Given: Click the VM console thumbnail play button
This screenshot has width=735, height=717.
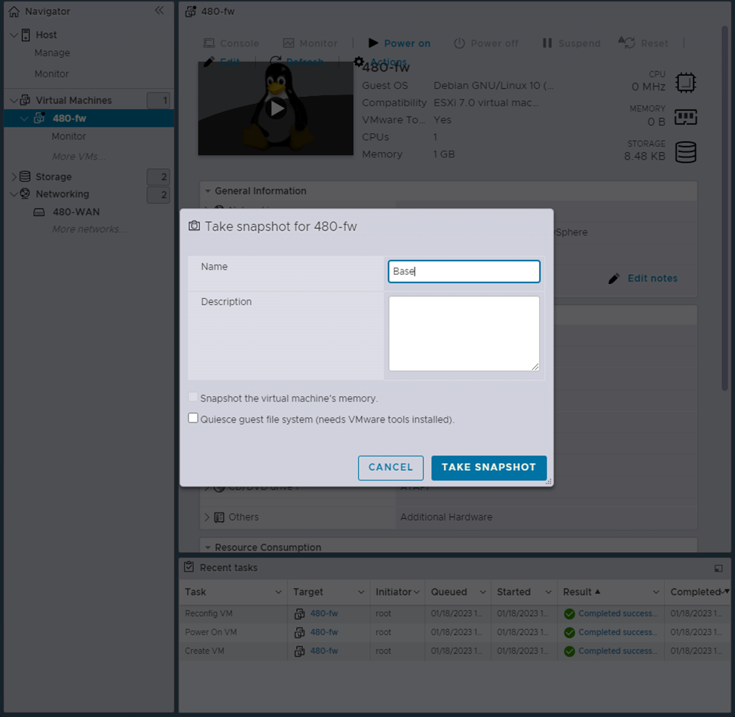Looking at the screenshot, I should coord(276,108).
